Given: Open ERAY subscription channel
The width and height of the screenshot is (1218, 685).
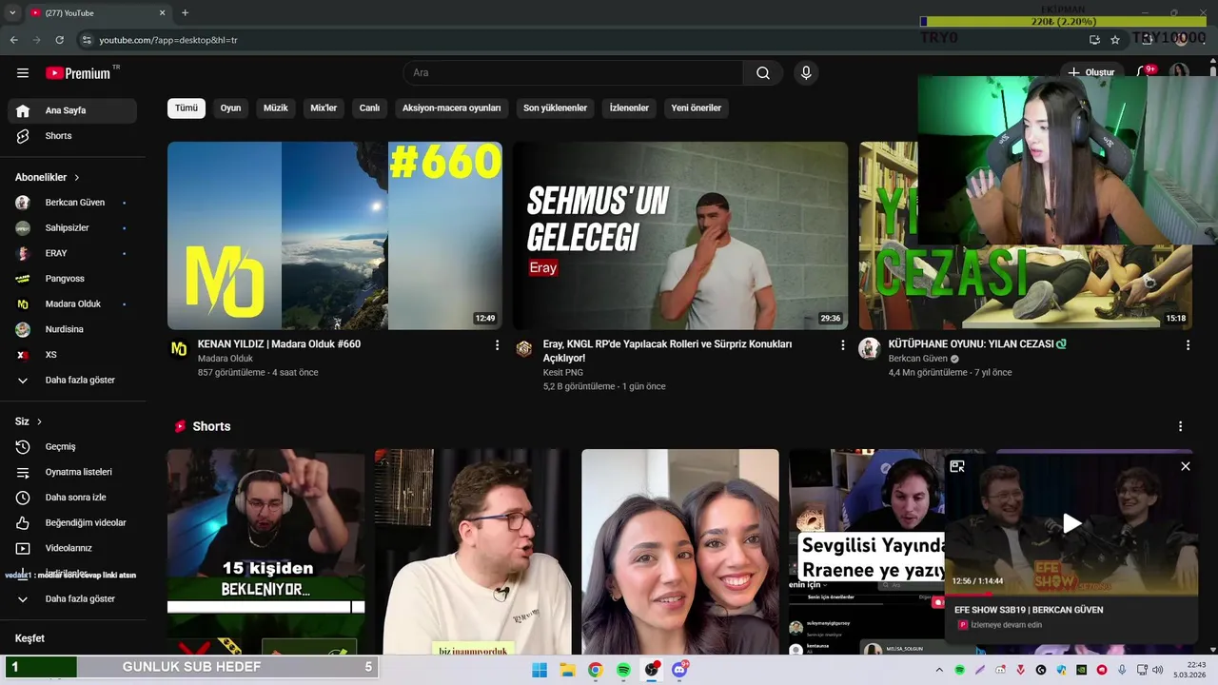Looking at the screenshot, I should click(72, 253).
